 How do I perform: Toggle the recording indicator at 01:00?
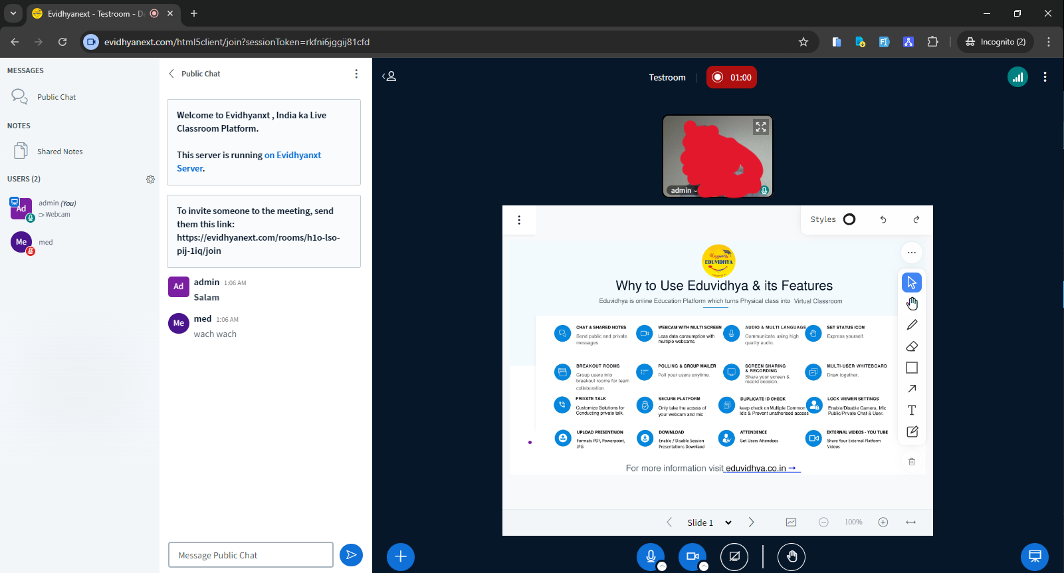(732, 77)
